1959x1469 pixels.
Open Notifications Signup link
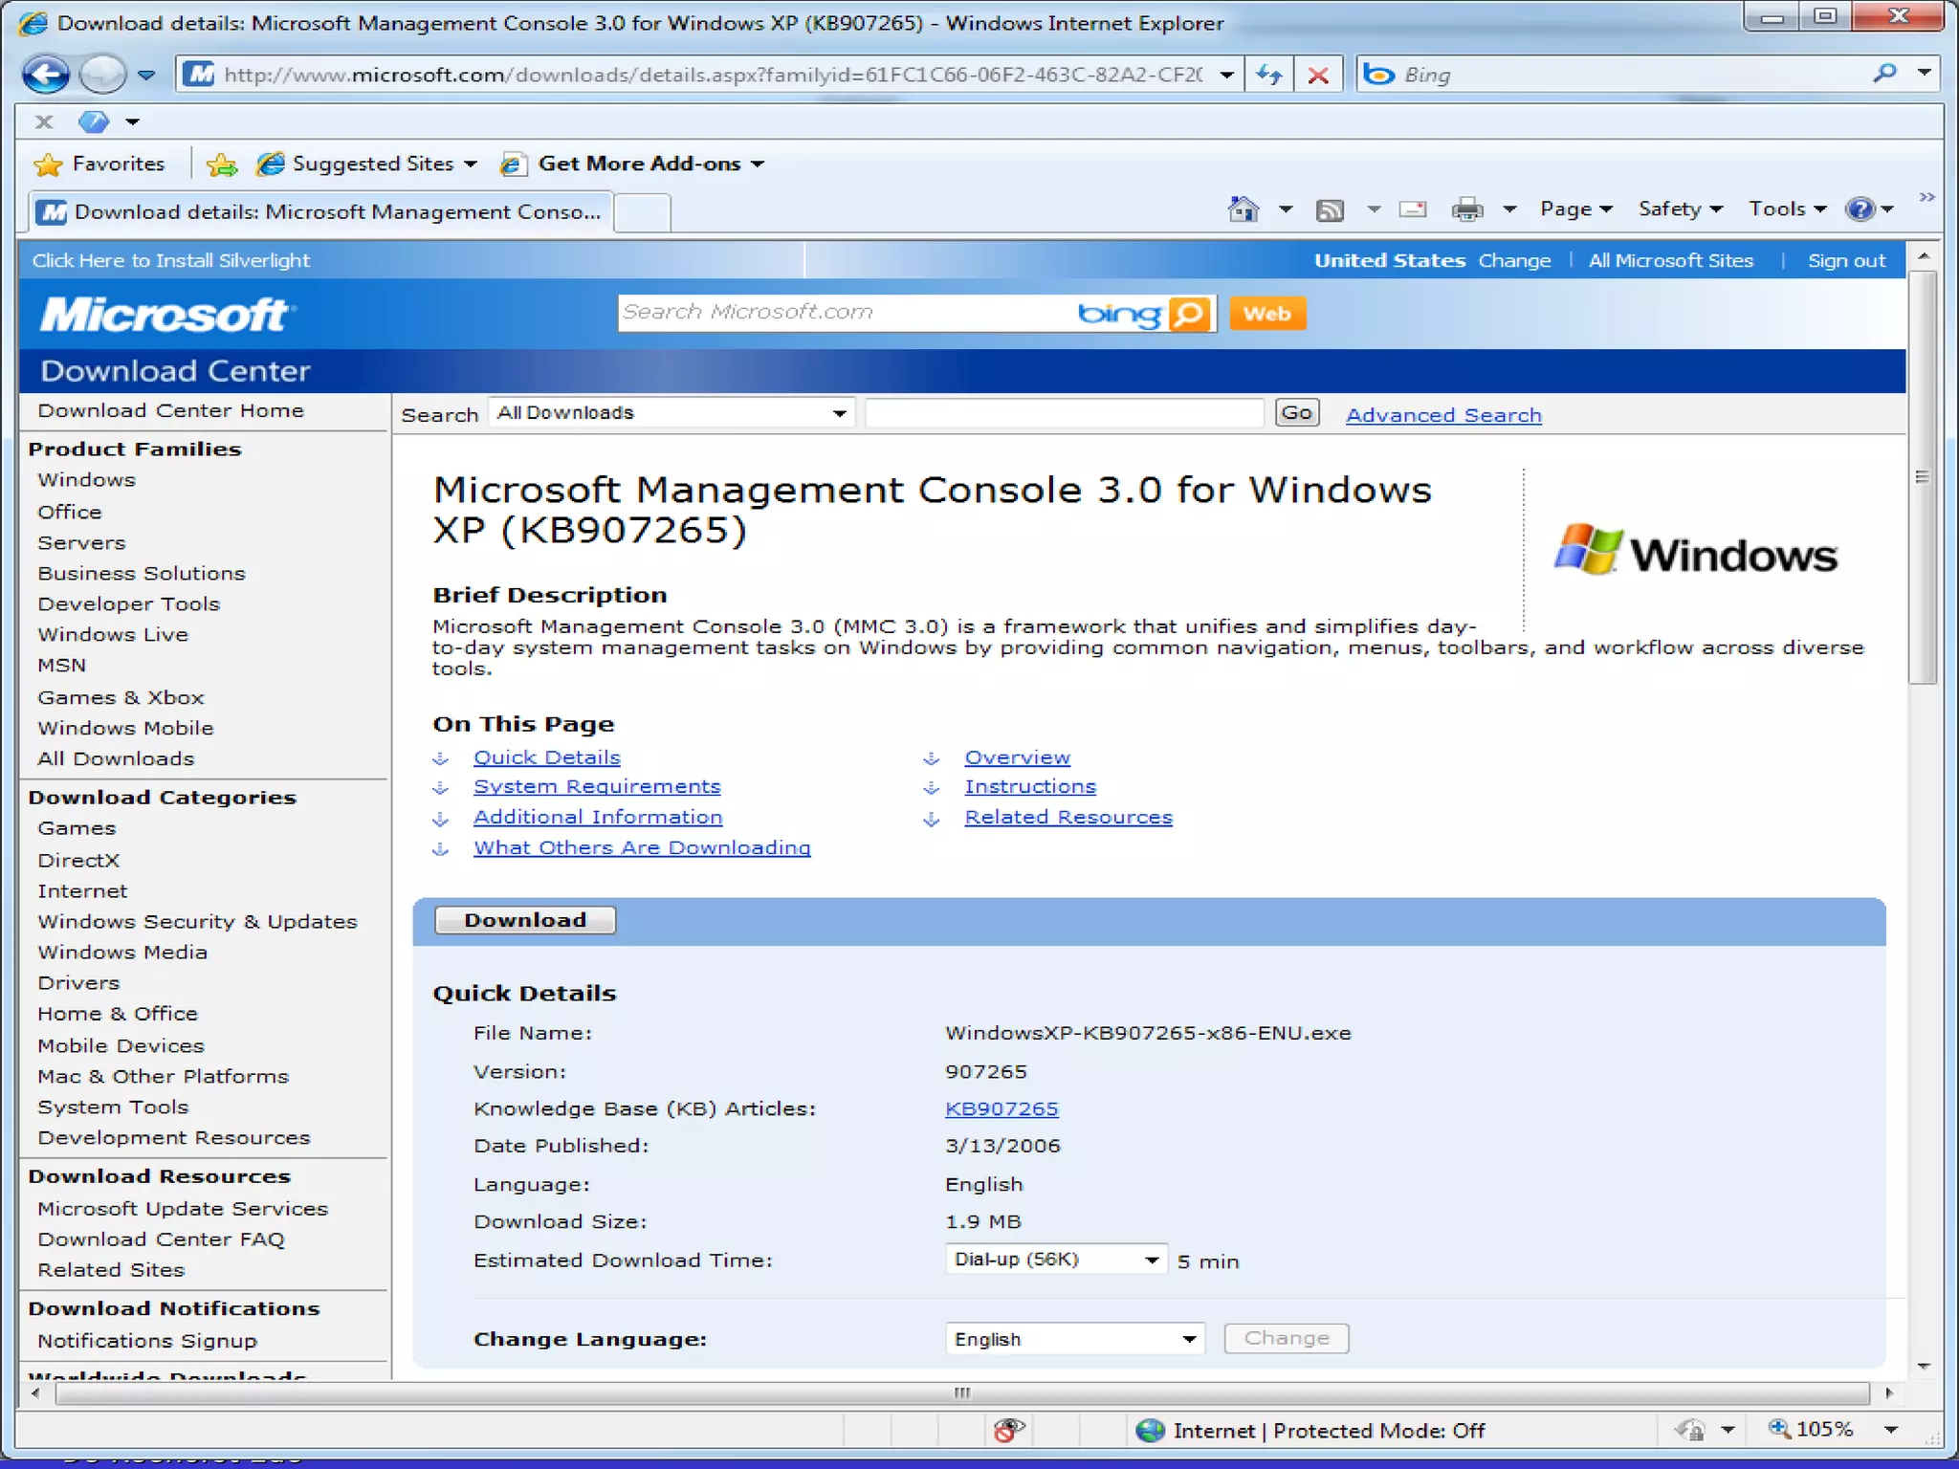pos(147,1341)
